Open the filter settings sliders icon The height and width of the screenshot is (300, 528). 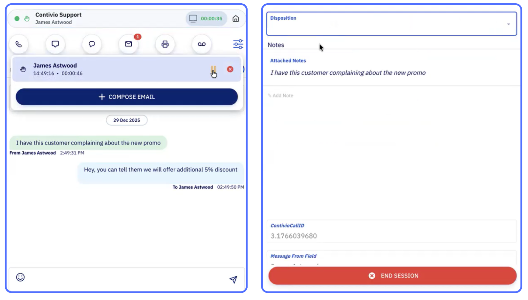click(238, 44)
